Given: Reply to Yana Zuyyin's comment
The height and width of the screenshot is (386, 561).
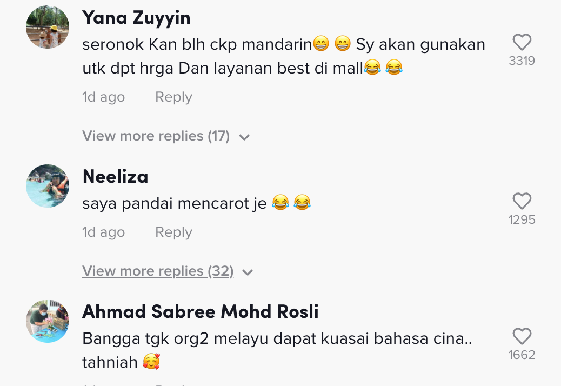Looking at the screenshot, I should (x=173, y=97).
